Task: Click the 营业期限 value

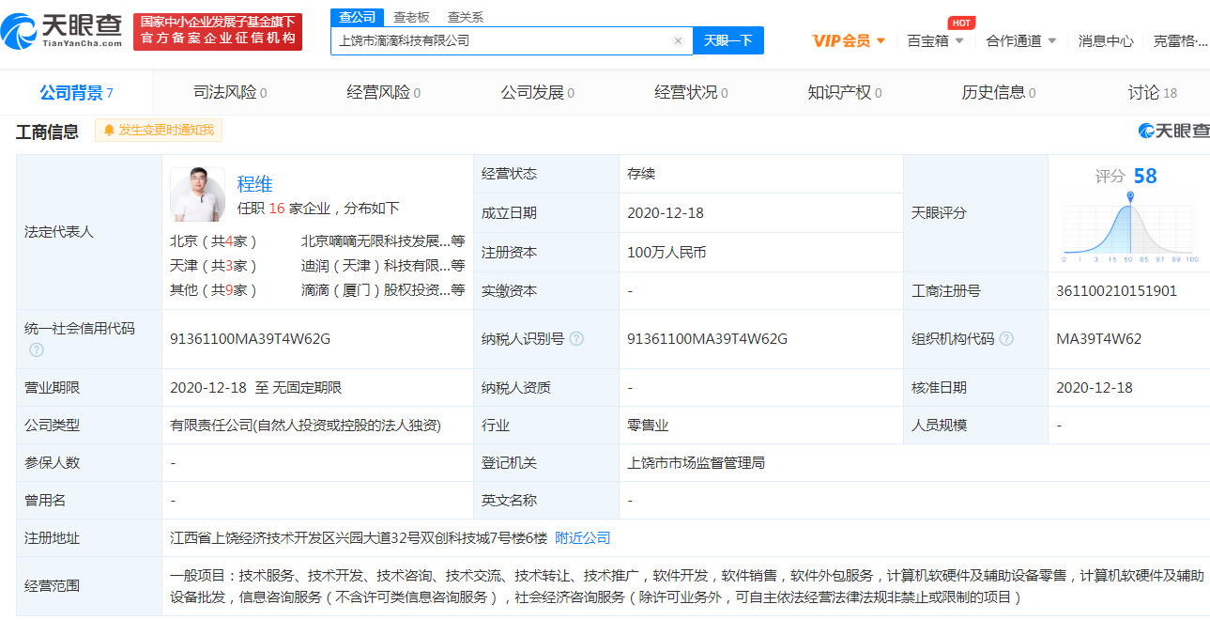Action: coord(255,387)
